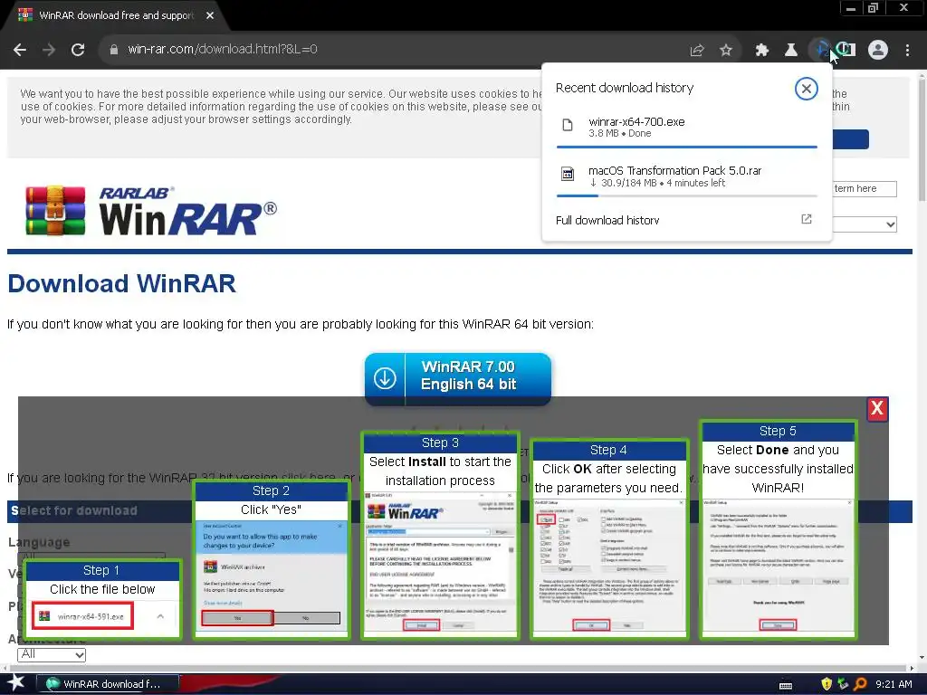Click the file icon beside winrar-x64-700.exe

(568, 125)
